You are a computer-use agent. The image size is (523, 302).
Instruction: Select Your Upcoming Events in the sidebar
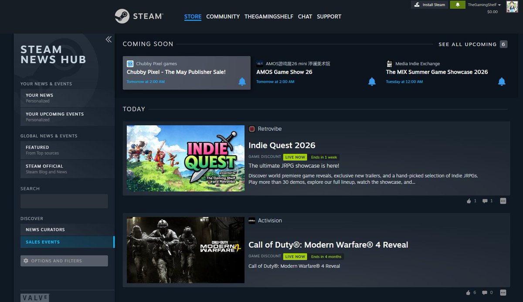click(67, 117)
